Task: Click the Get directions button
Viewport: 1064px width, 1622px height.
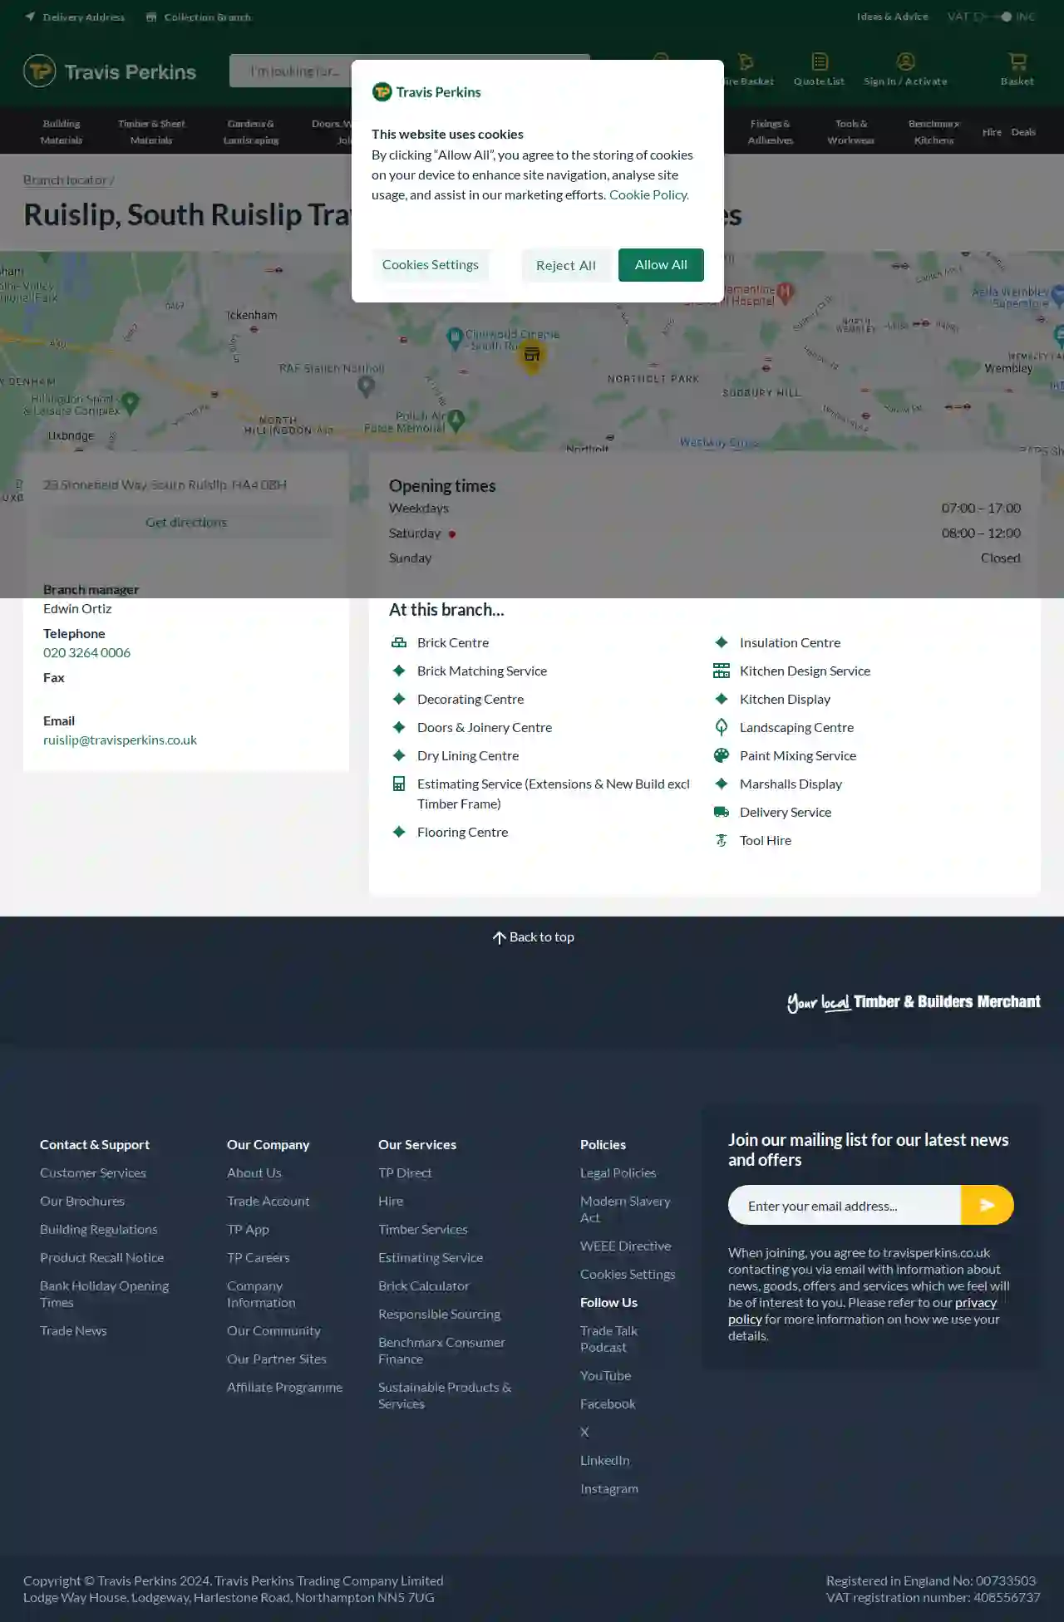Action: 186,523
